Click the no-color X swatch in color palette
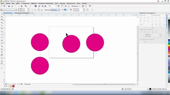Image resolution: width=170 pixels, height=95 pixels. coord(169,19)
